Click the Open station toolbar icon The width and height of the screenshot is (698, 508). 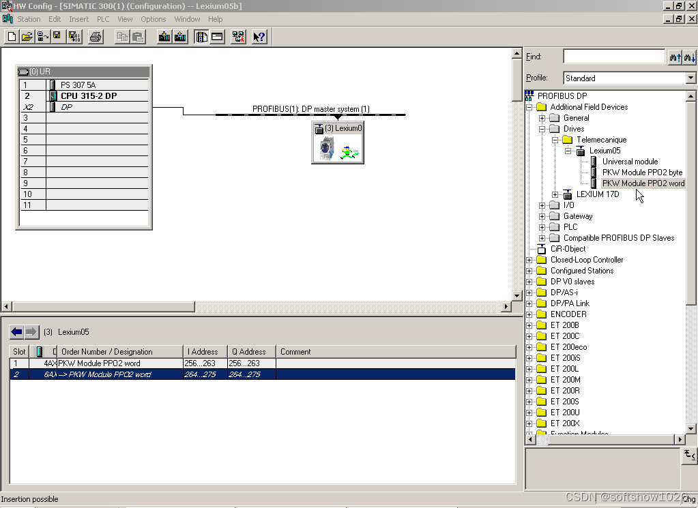tap(27, 36)
